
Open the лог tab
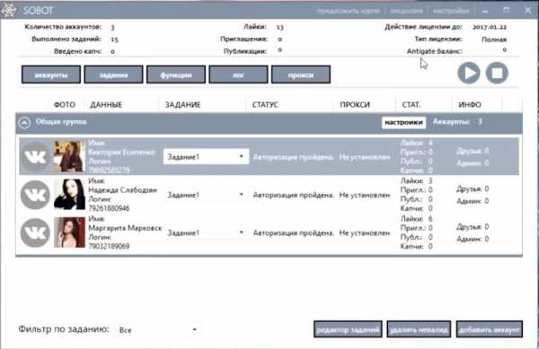point(238,74)
